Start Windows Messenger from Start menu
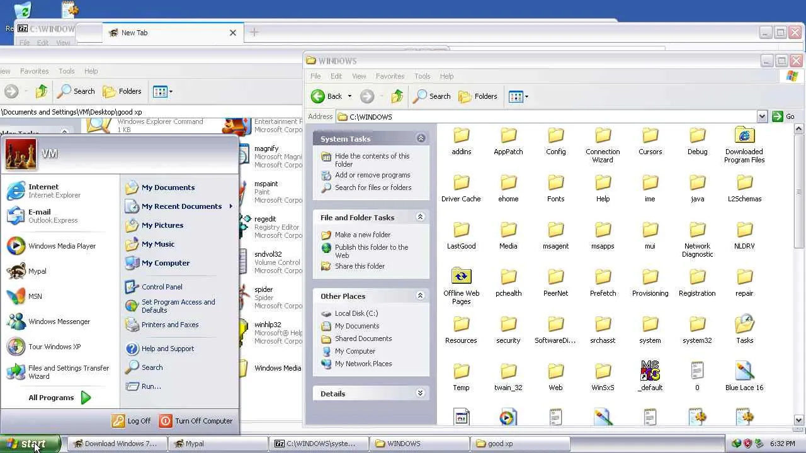The width and height of the screenshot is (806, 453). point(48,322)
